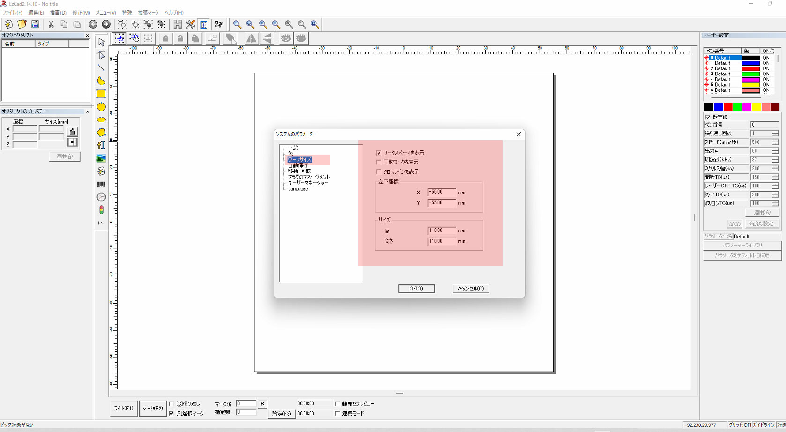
Task: Select the Polygon drawing tool
Action: (x=101, y=133)
